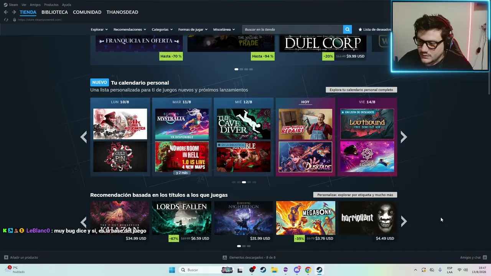491x276 pixels.
Task: Expand the Categorías dropdown
Action: pos(162,30)
